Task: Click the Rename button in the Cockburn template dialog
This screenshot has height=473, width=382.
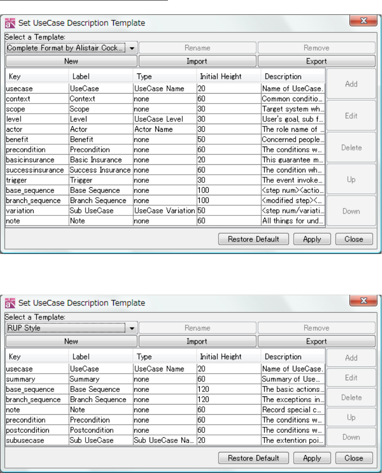Action: pos(197,48)
